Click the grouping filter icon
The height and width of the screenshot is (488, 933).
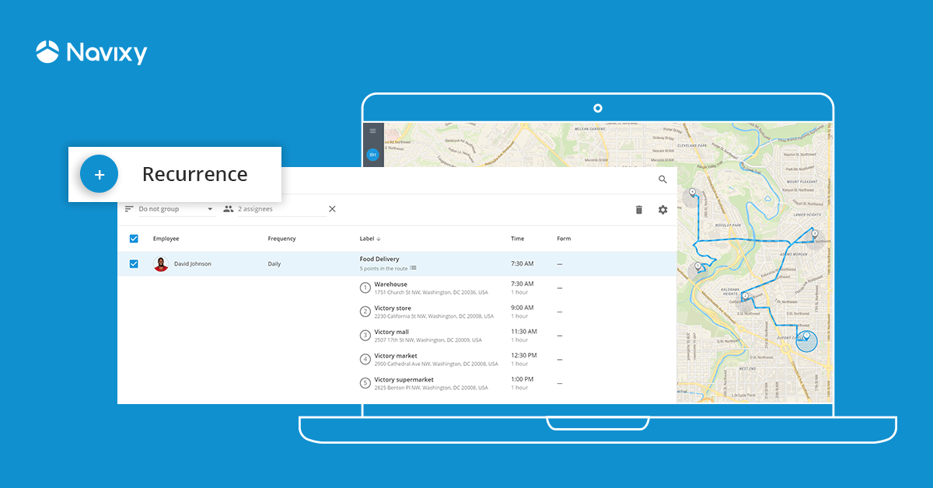(129, 208)
